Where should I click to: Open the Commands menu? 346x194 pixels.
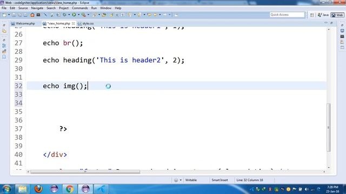[x=80, y=8]
